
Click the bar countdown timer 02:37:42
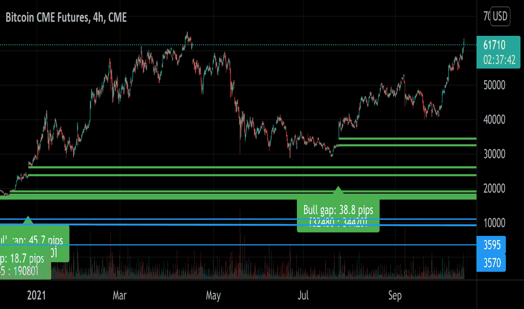click(x=499, y=60)
